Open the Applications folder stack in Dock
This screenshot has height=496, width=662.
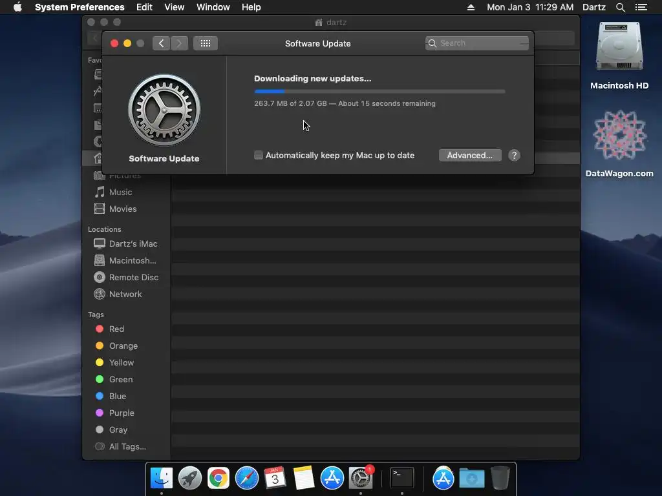(443, 478)
